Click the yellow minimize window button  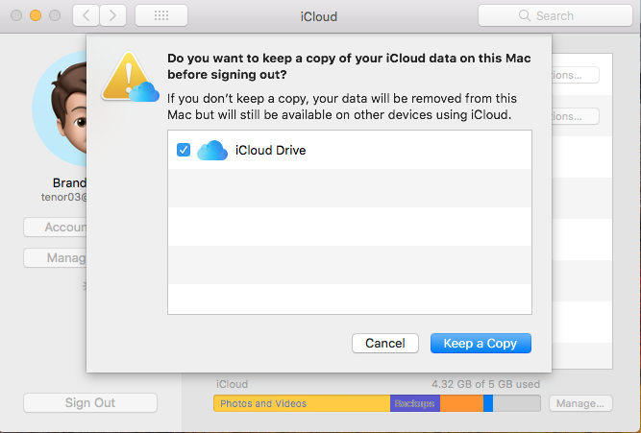(x=36, y=15)
